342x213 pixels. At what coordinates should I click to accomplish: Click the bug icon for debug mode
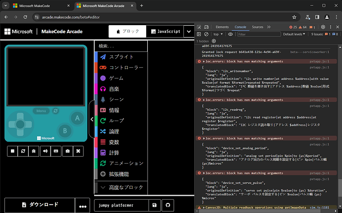34,151
